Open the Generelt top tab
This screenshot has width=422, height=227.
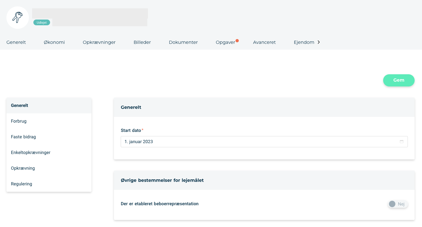point(16,42)
